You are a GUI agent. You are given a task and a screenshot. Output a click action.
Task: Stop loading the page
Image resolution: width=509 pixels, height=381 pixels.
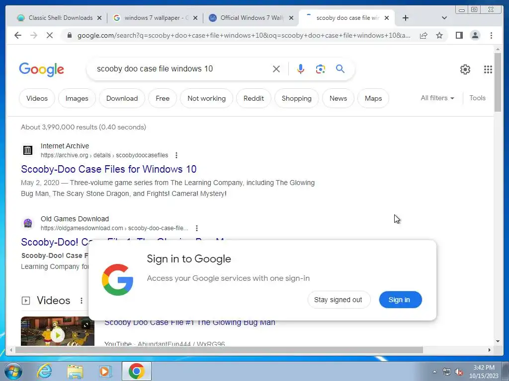(50, 35)
